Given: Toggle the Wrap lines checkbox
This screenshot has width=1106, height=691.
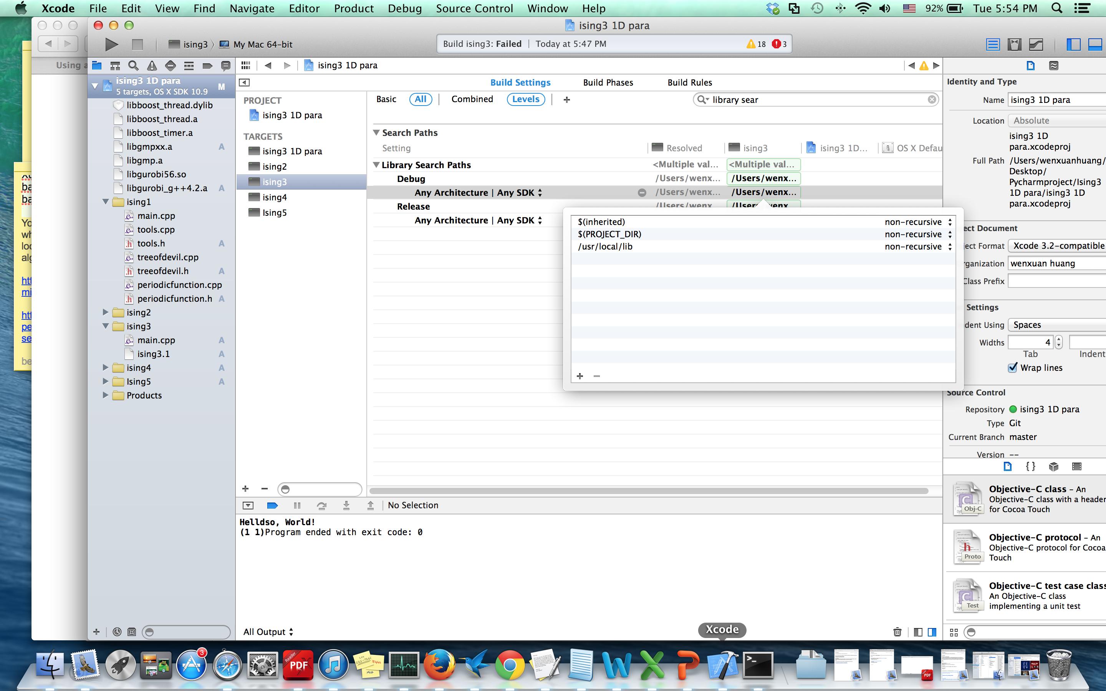Looking at the screenshot, I should [x=1013, y=367].
